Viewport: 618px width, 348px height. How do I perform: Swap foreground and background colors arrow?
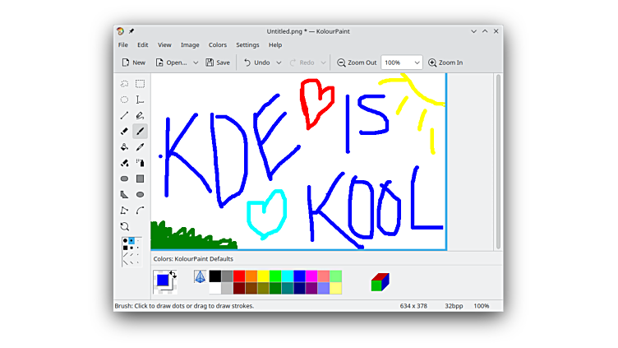point(173,274)
